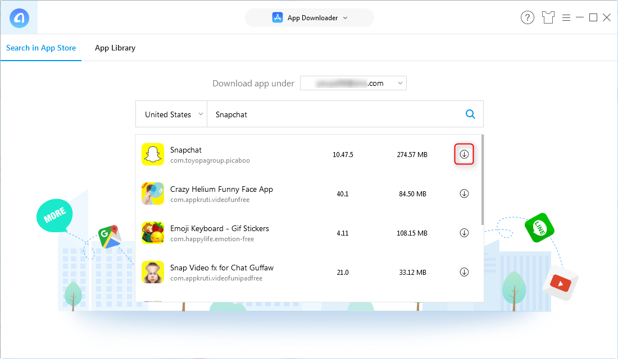The height and width of the screenshot is (359, 618).
Task: Click the Emoji Keyboard app icon
Action: (153, 233)
